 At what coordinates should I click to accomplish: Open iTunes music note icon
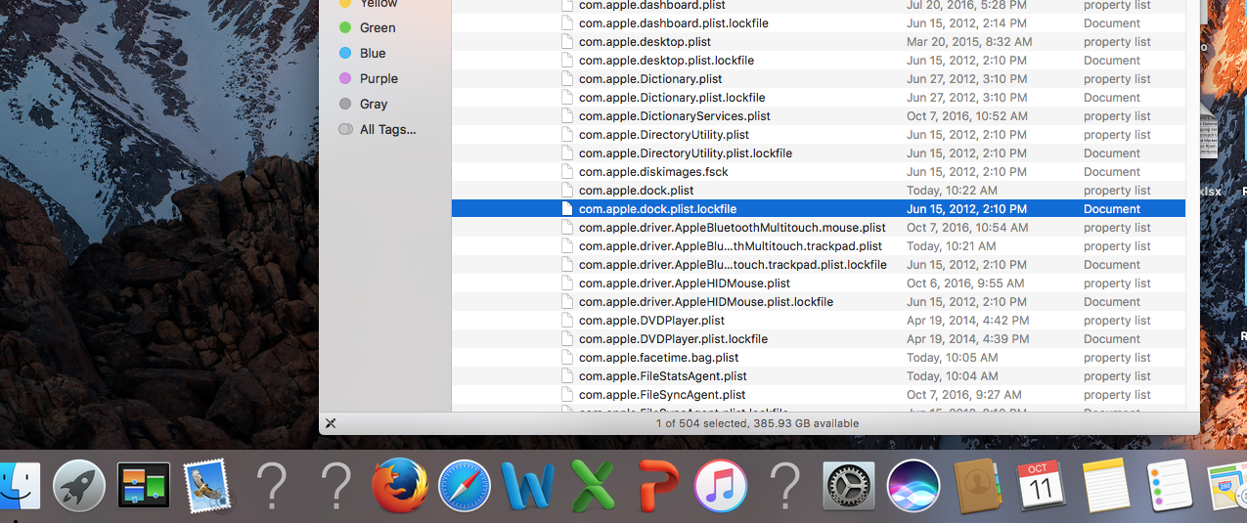coord(721,486)
